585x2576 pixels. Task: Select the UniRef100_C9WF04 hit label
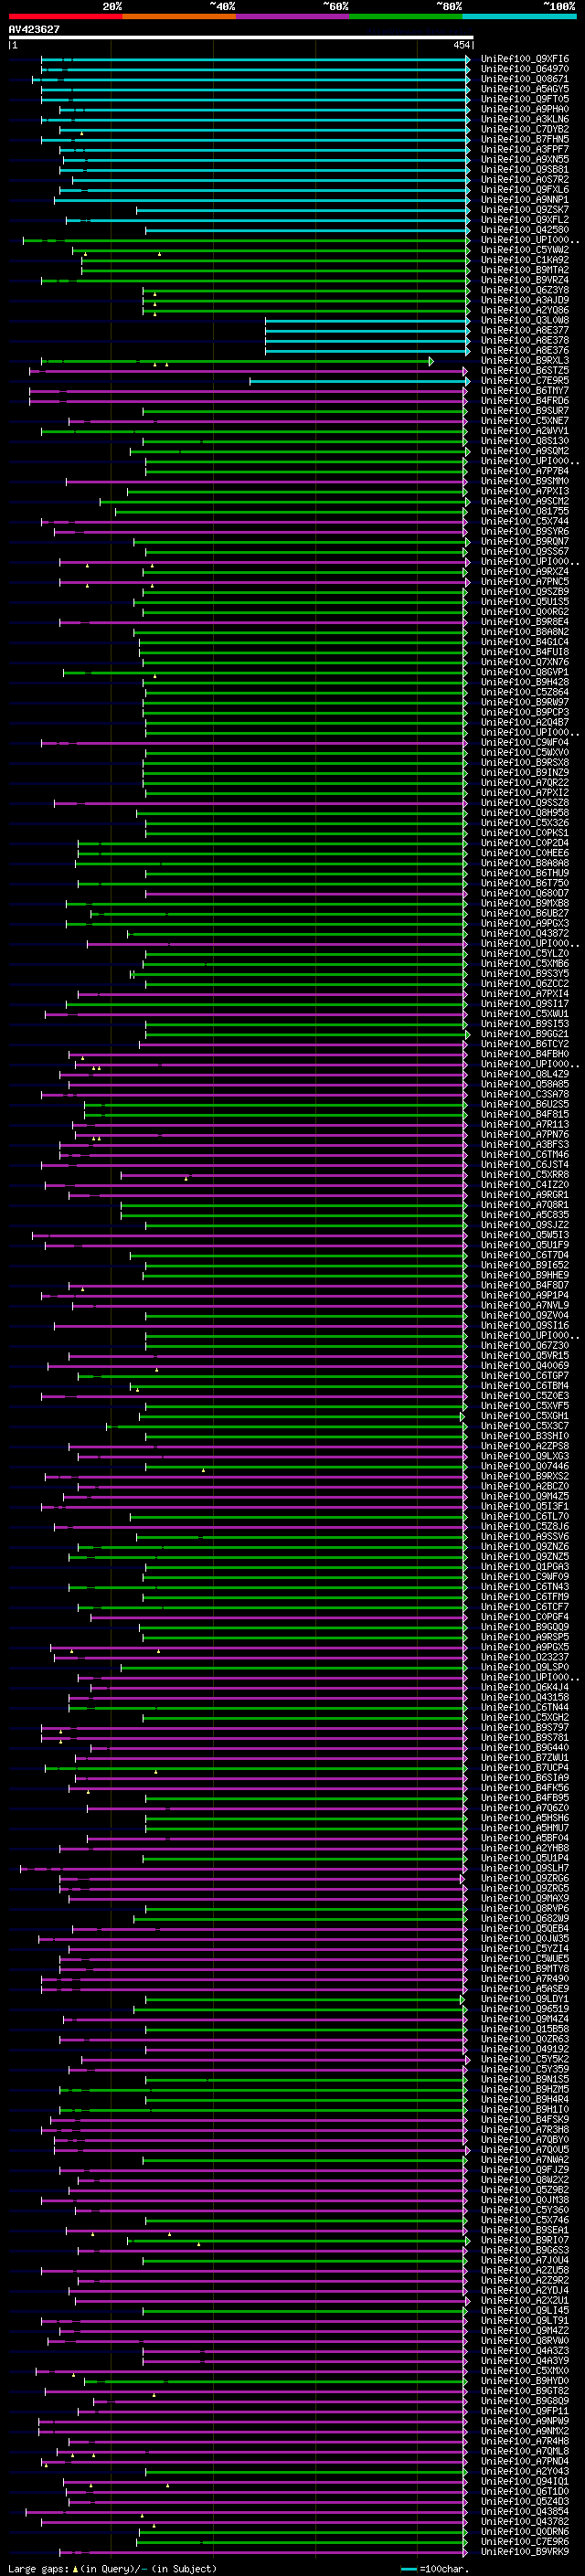pos(525,742)
